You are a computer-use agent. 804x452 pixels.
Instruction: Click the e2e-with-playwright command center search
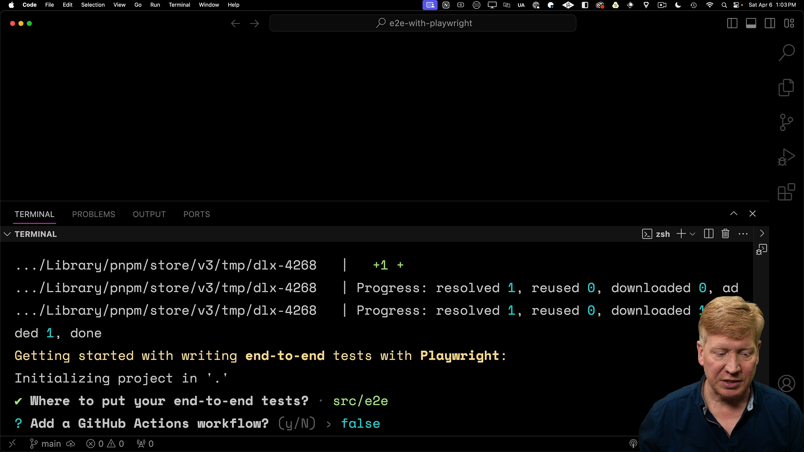pos(423,23)
